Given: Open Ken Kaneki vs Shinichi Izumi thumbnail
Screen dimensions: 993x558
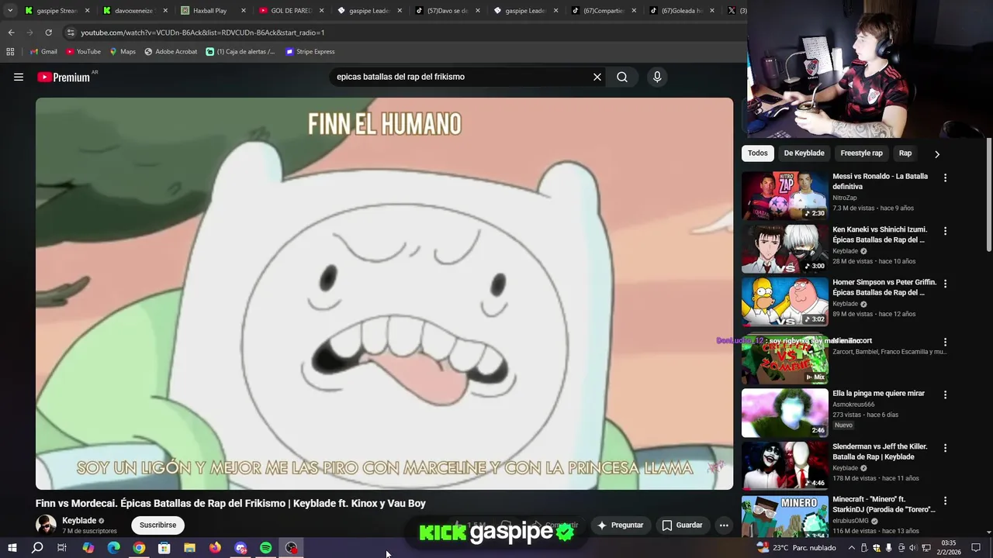Looking at the screenshot, I should (784, 249).
